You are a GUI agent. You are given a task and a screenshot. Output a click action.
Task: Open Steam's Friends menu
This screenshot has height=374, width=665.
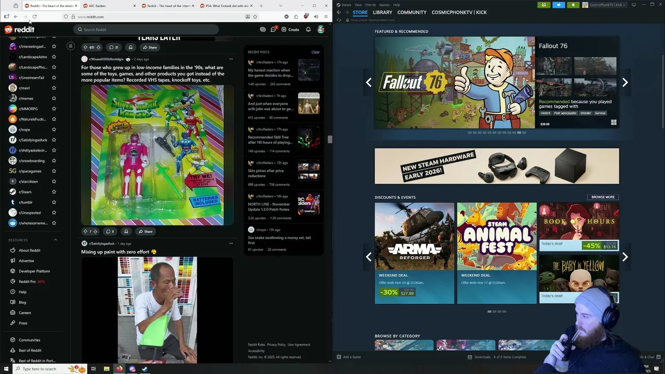coord(370,5)
